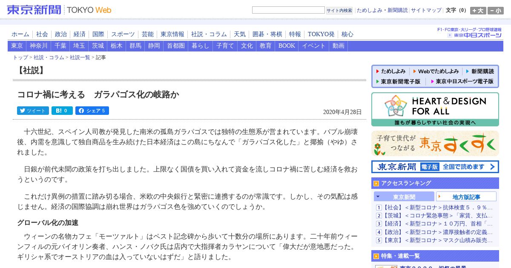Go to トップ breadcrumb link
The height and width of the screenshot is (268, 511).
[20, 57]
